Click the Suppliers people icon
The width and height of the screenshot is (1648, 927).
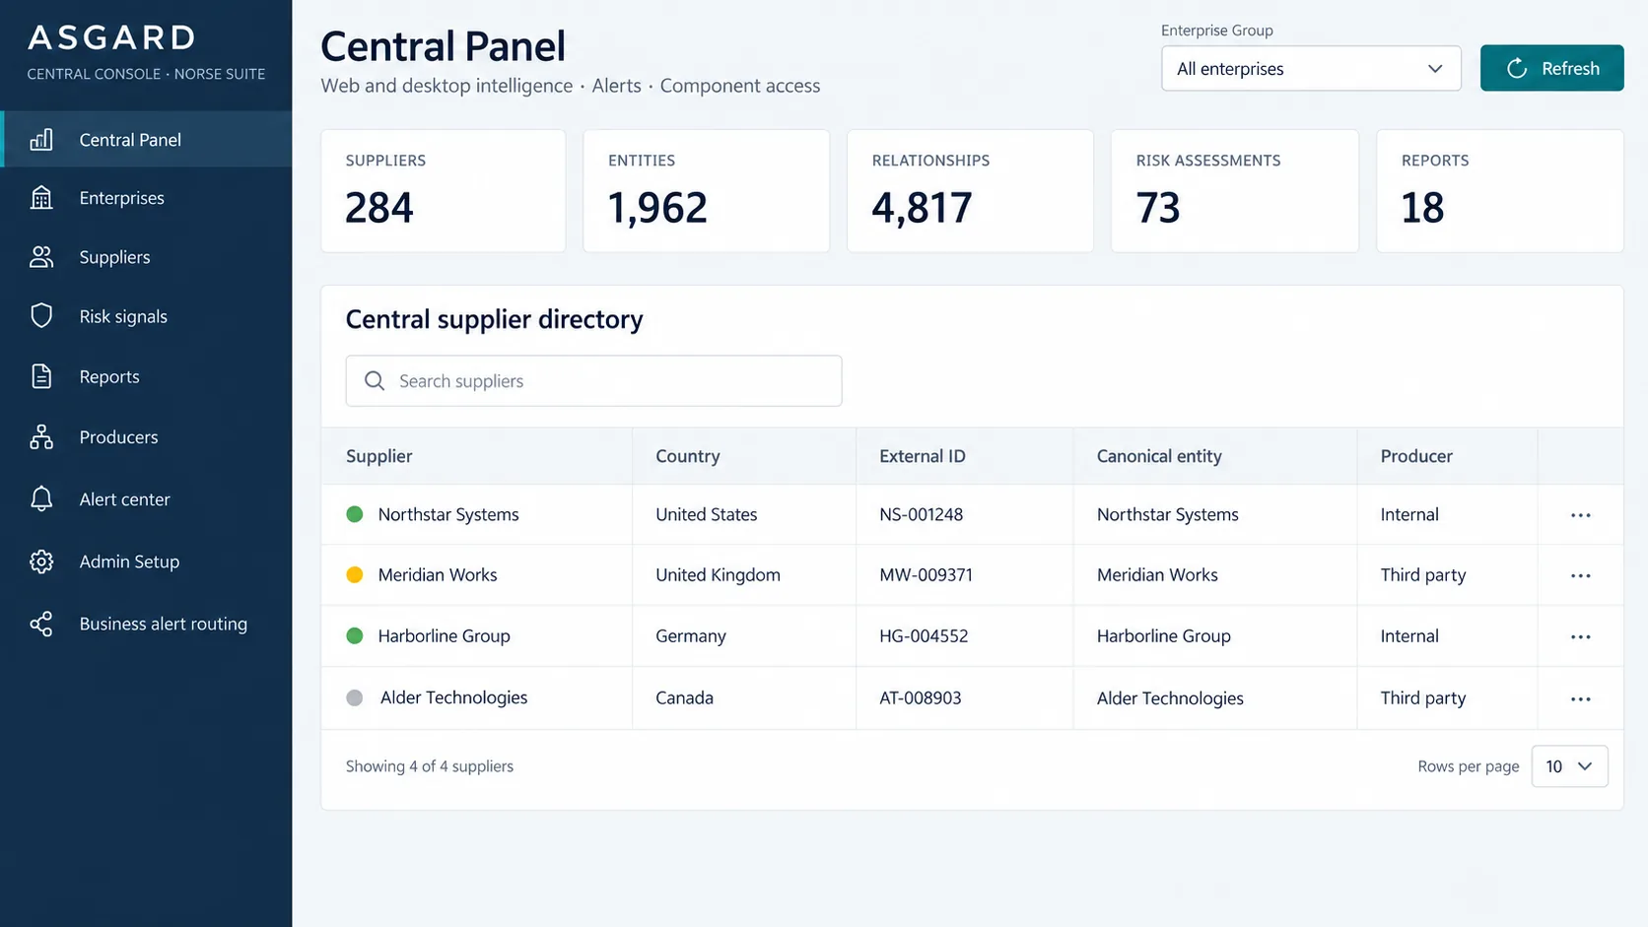[x=41, y=257]
